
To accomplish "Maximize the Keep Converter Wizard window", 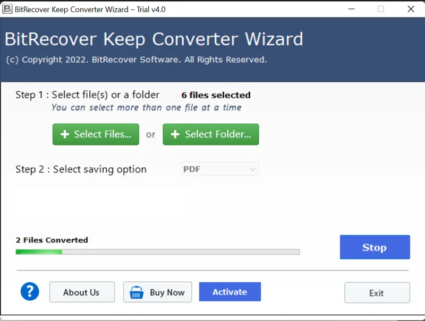I will tap(380, 9).
